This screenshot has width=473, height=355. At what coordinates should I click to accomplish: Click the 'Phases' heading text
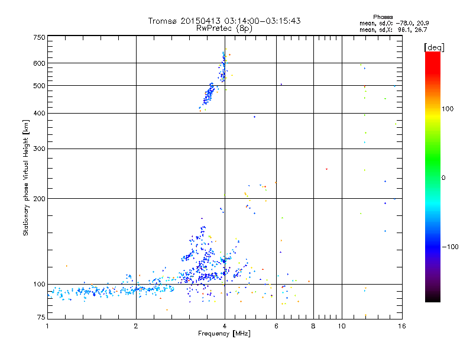point(383,17)
